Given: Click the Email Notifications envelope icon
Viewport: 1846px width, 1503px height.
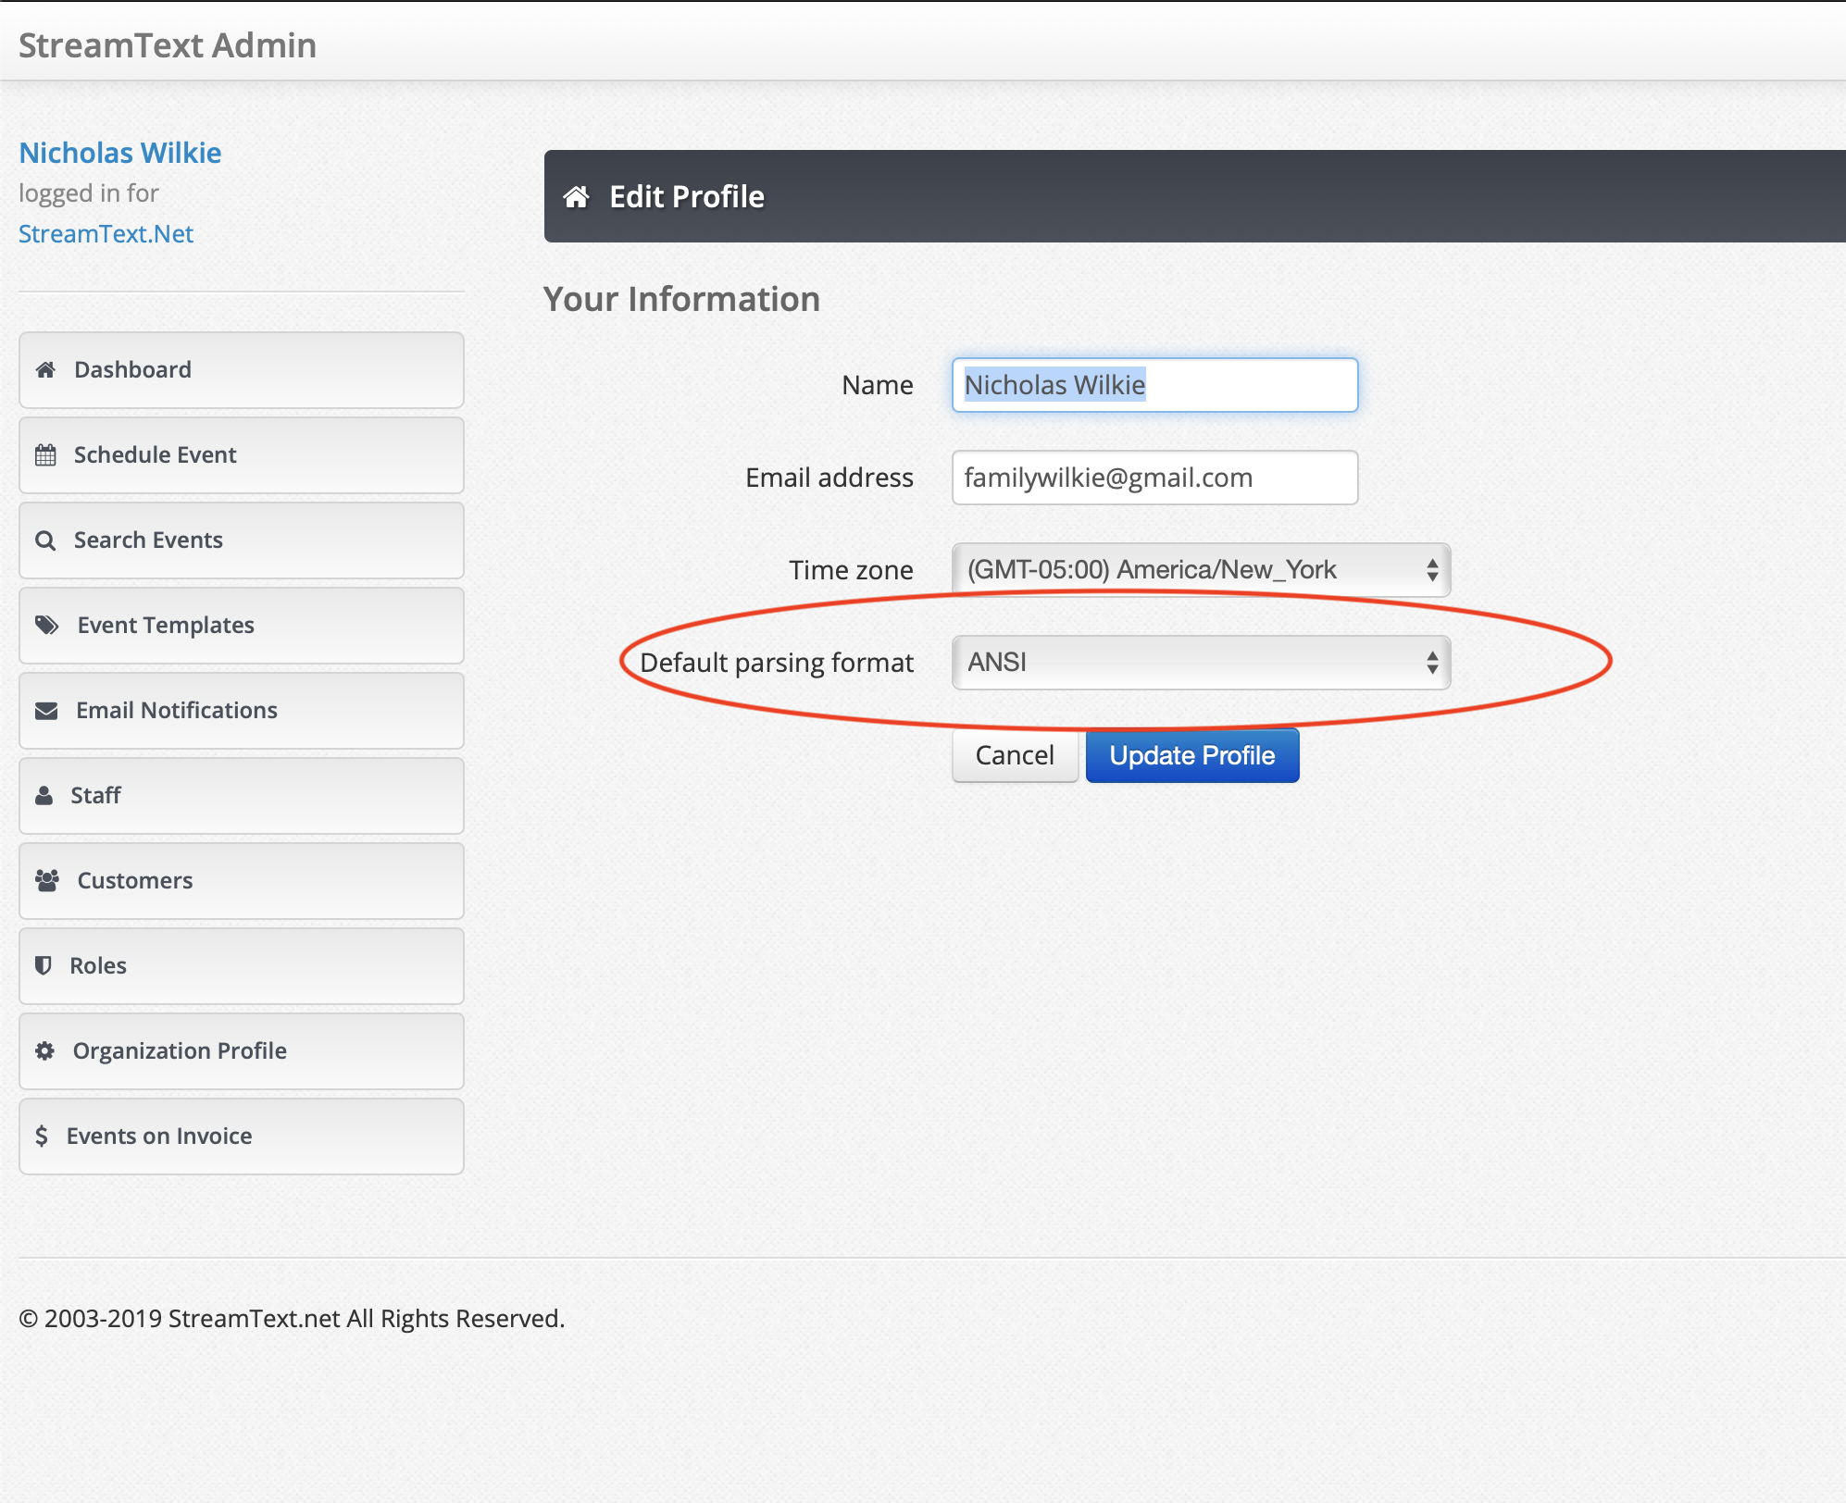Looking at the screenshot, I should tap(46, 711).
